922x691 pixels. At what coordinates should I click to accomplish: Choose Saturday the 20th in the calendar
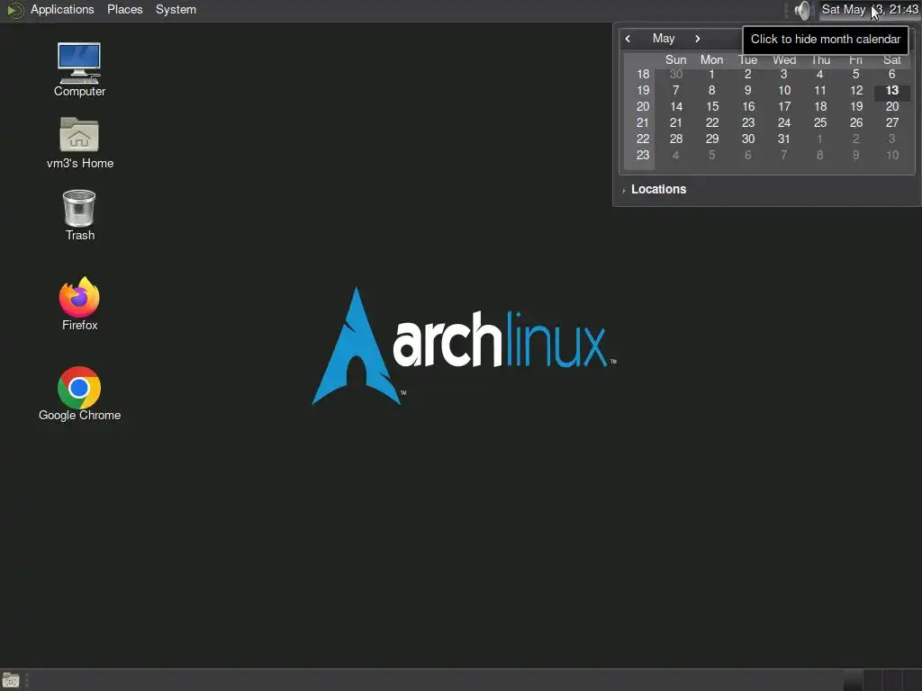pyautogui.click(x=892, y=106)
